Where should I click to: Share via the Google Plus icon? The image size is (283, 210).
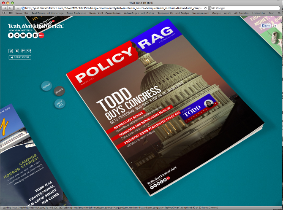point(23,51)
